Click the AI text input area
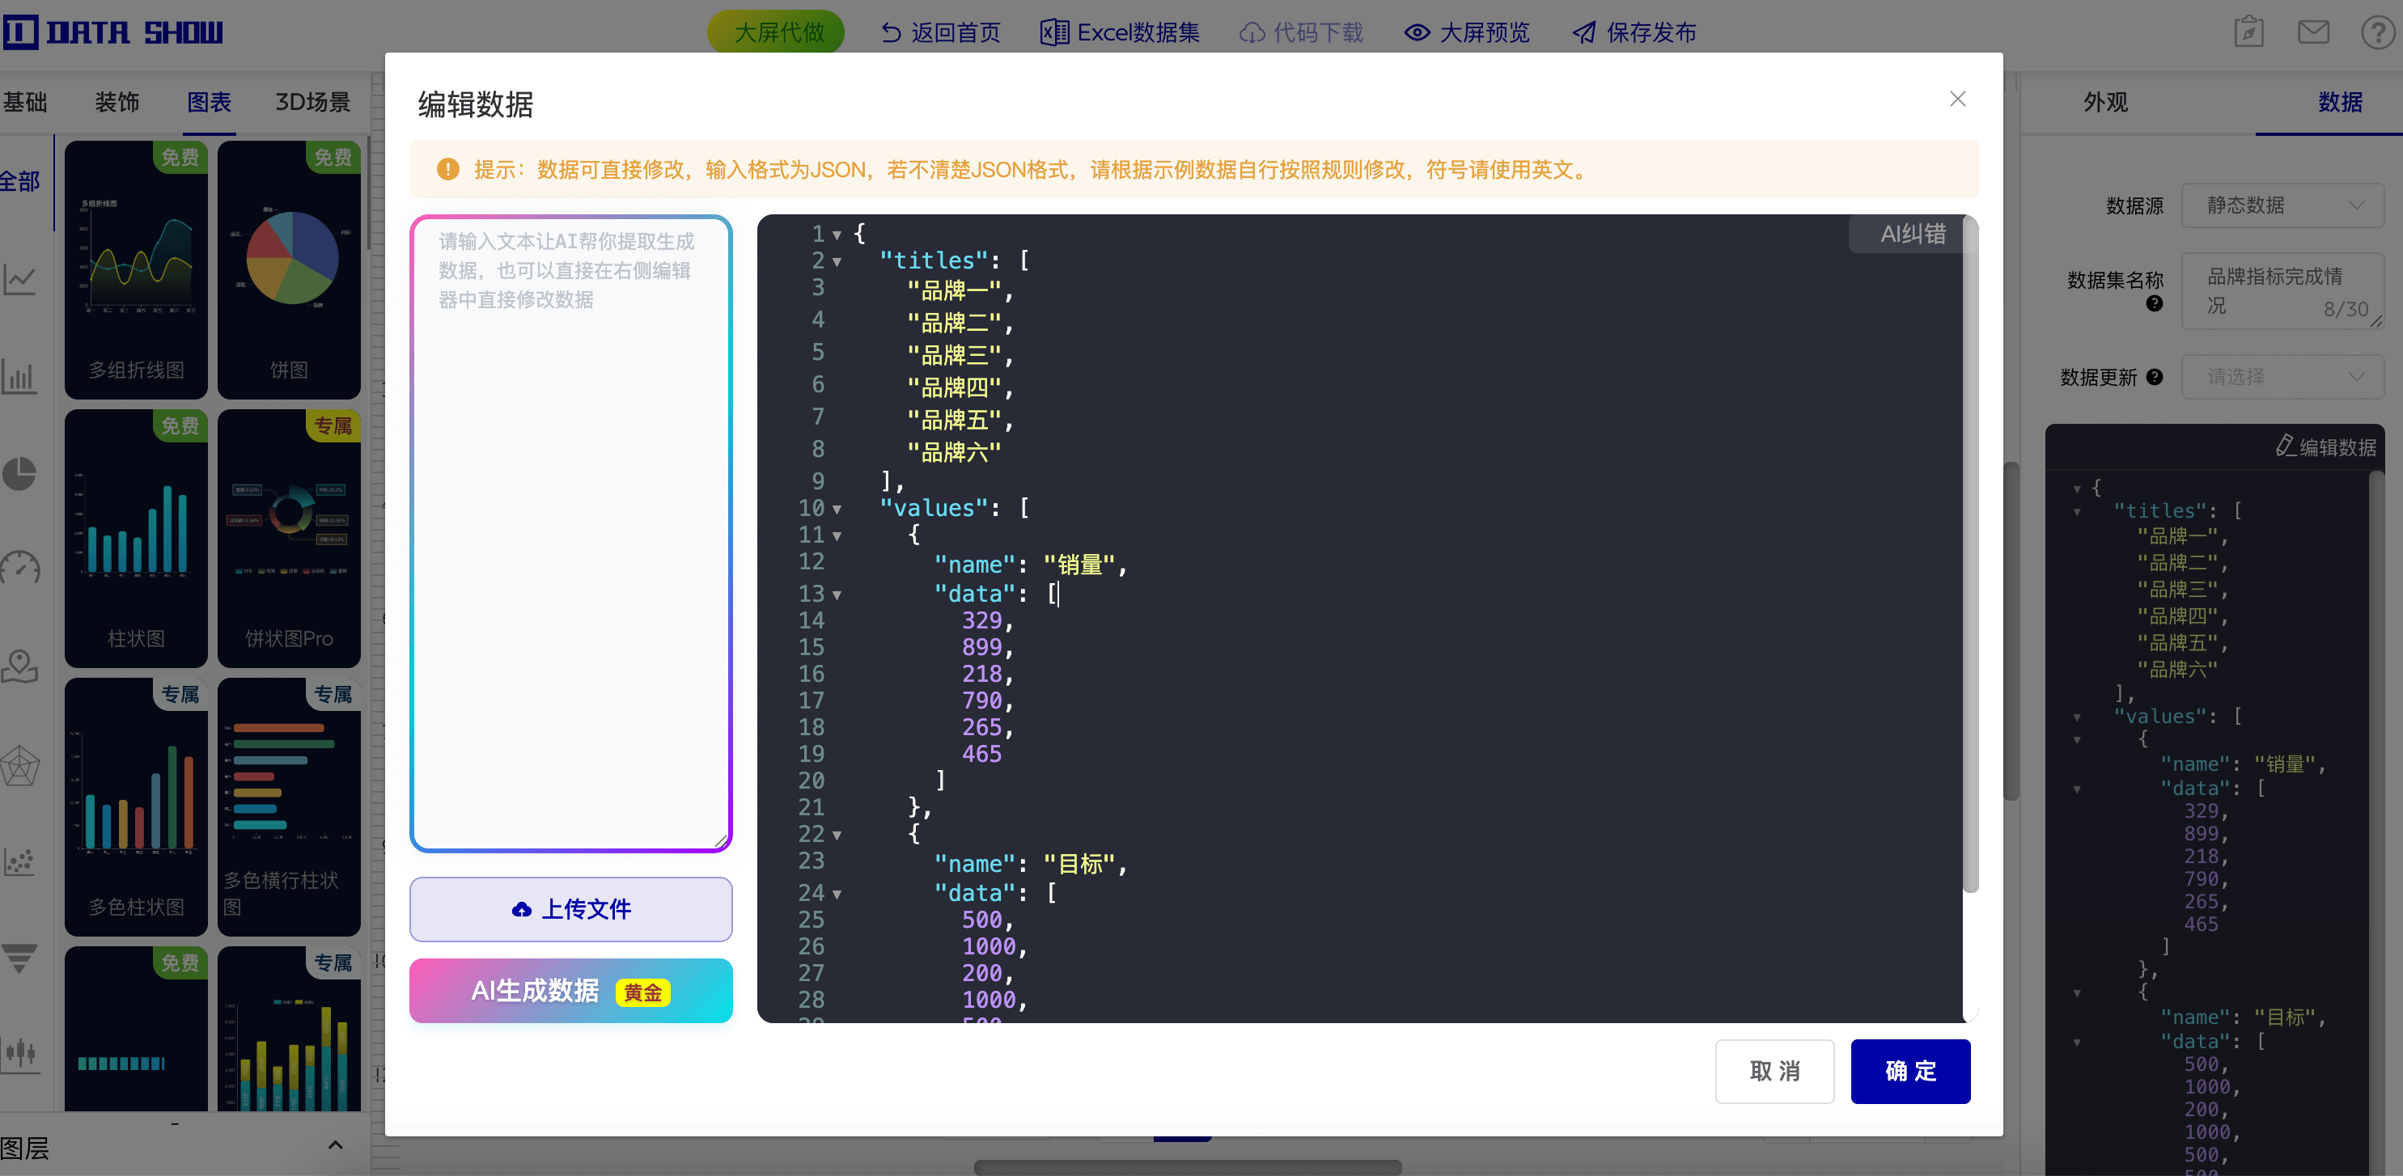The width and height of the screenshot is (2403, 1176). point(570,532)
